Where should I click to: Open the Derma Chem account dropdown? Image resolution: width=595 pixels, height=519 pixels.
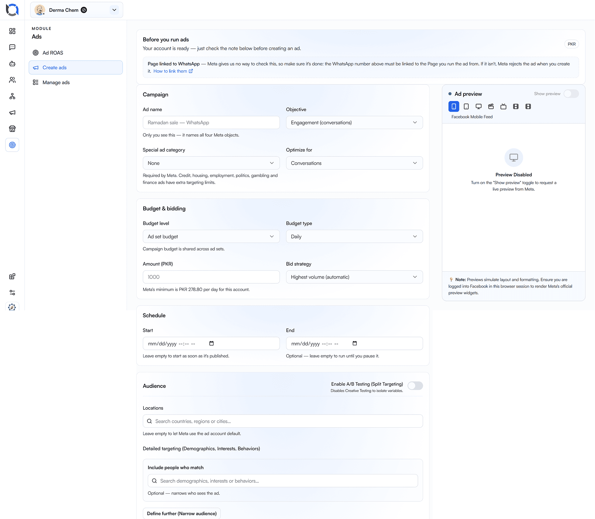coord(76,10)
